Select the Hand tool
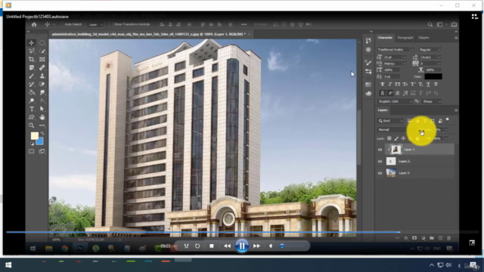The width and height of the screenshot is (484, 272). (42, 117)
